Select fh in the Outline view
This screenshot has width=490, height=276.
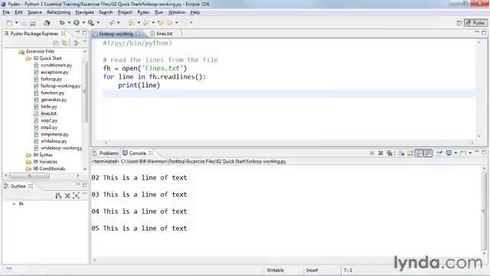pyautogui.click(x=21, y=204)
